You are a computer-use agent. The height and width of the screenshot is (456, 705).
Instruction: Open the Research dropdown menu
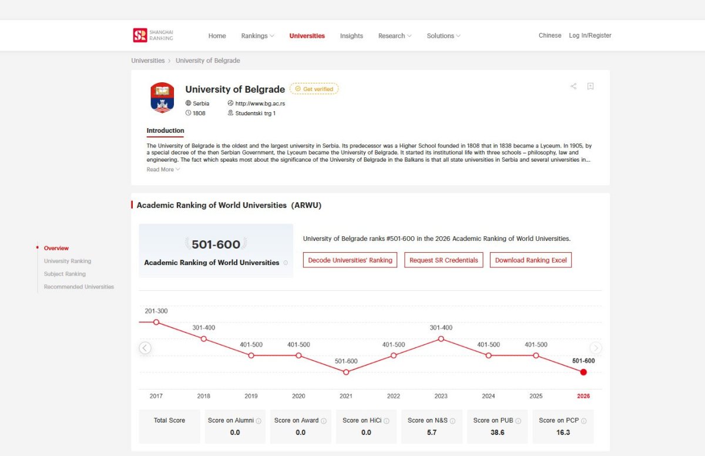[395, 36]
